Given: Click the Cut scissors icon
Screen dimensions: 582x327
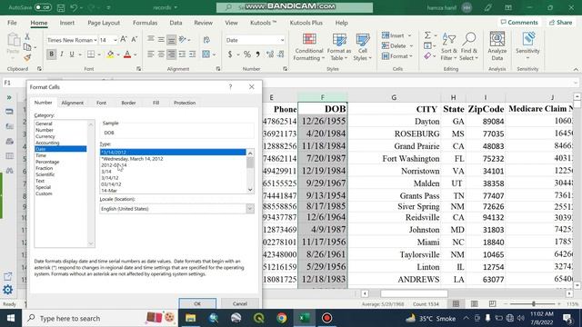Looking at the screenshot, I should click(x=27, y=36).
